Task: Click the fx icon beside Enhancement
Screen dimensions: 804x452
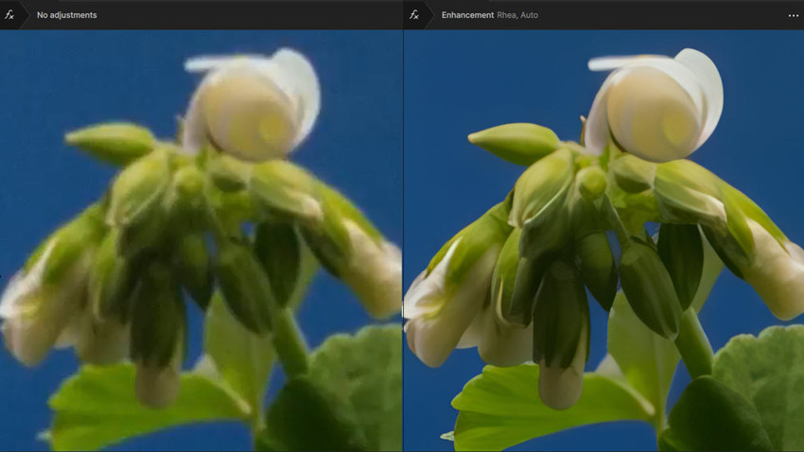Action: click(414, 15)
